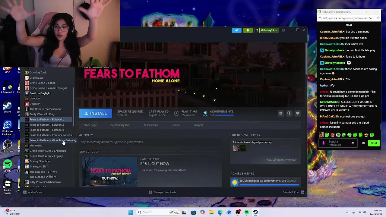Select Crawlspace in the library list

click(36, 78)
